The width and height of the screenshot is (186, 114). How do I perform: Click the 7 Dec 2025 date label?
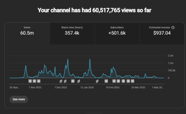click(x=61, y=87)
